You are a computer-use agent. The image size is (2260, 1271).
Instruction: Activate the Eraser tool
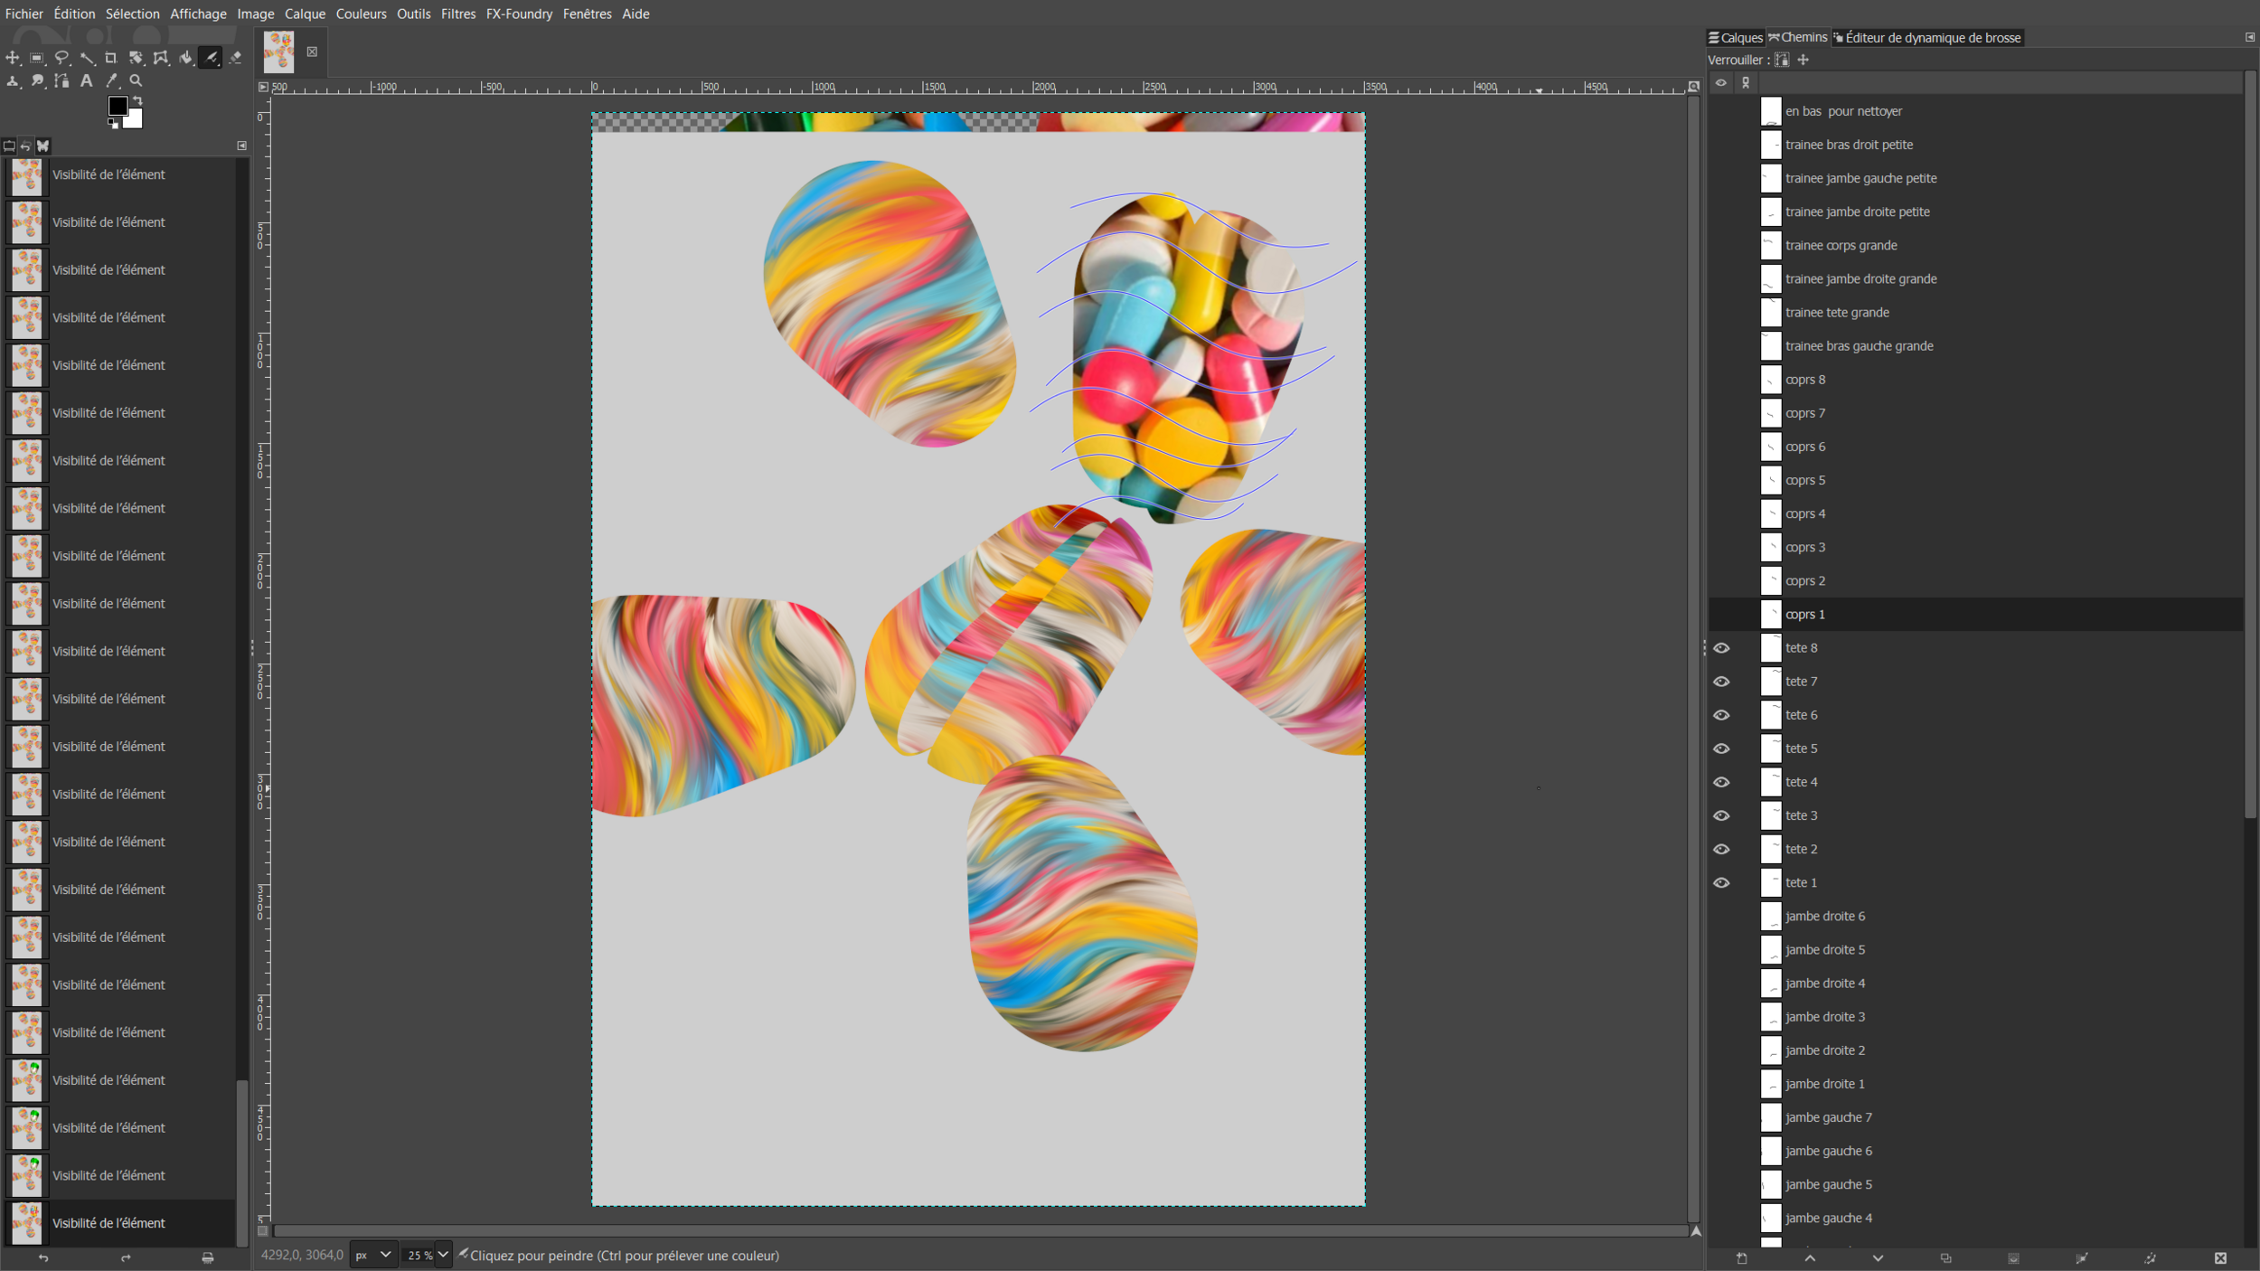click(237, 58)
